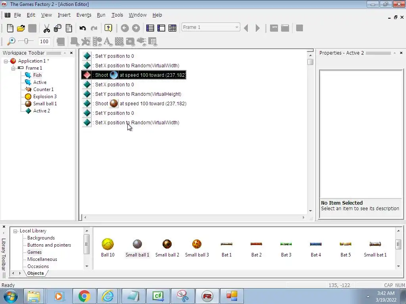
Task: Click the brown ball icon in Shoot action
Action: [114, 103]
